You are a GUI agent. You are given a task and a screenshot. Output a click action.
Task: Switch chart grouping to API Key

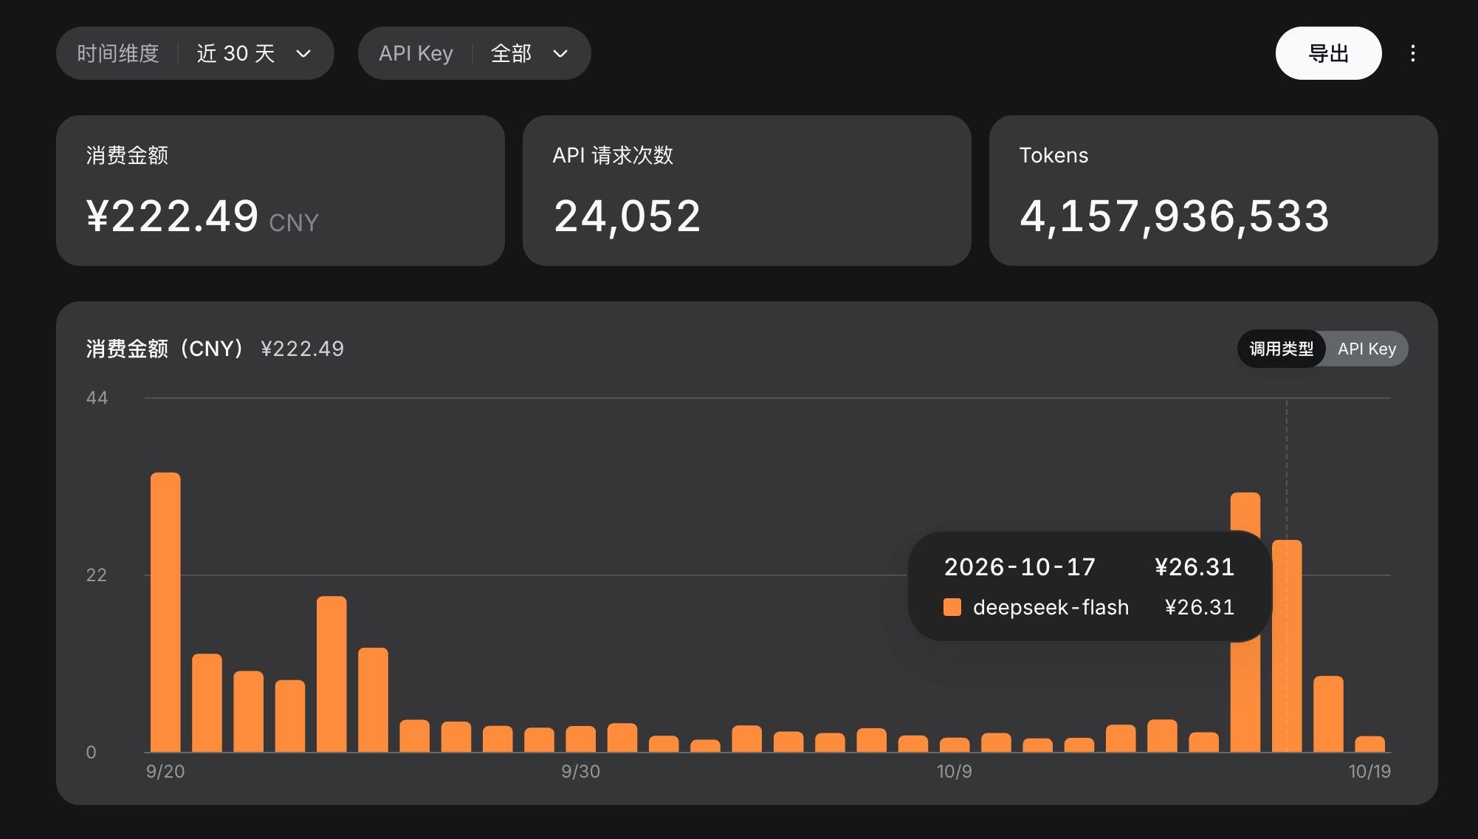coord(1367,349)
